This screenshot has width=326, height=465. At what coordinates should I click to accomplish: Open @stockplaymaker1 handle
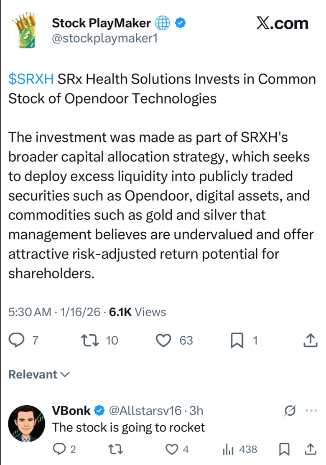pyautogui.click(x=105, y=38)
